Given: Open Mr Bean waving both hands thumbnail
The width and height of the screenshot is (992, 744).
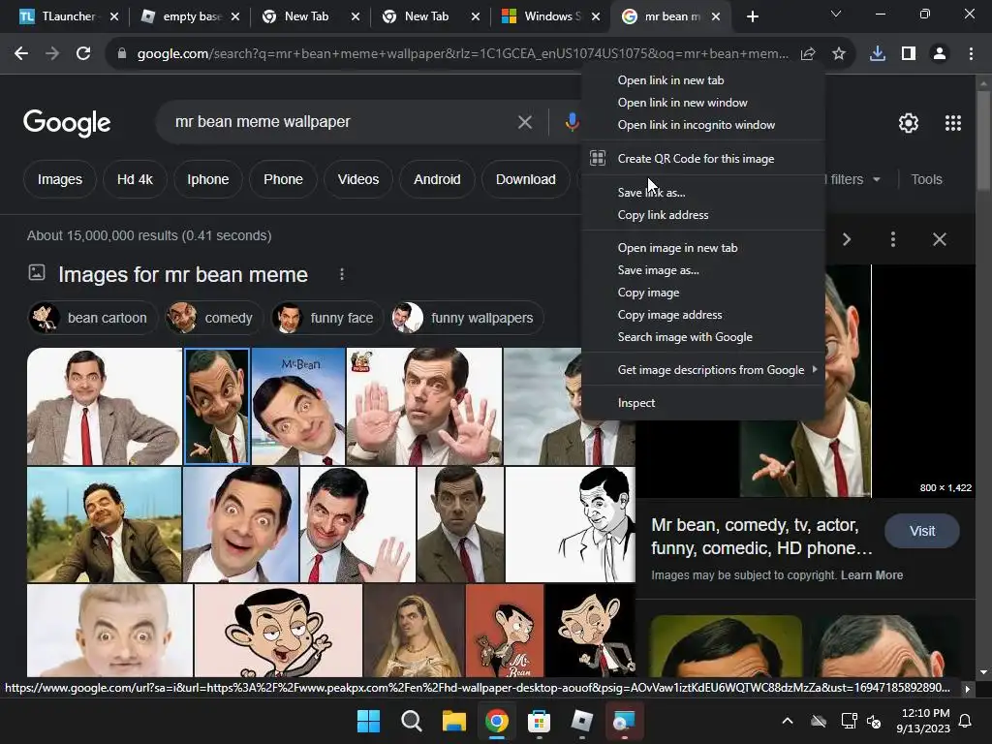Looking at the screenshot, I should [x=424, y=406].
